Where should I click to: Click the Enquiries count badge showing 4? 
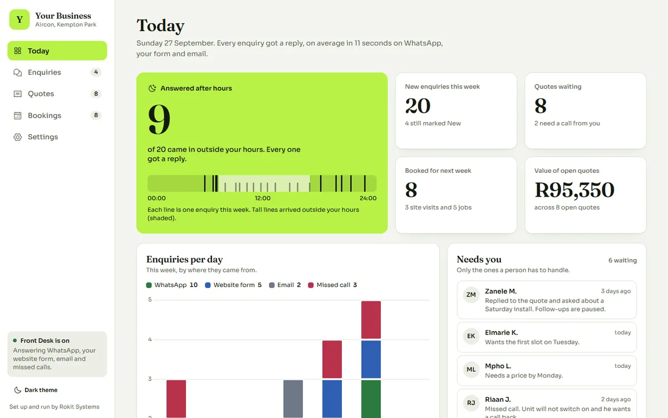pos(96,72)
